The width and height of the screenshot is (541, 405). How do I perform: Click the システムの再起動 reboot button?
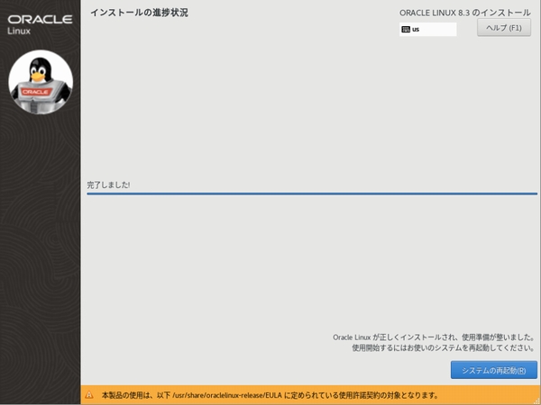(494, 370)
